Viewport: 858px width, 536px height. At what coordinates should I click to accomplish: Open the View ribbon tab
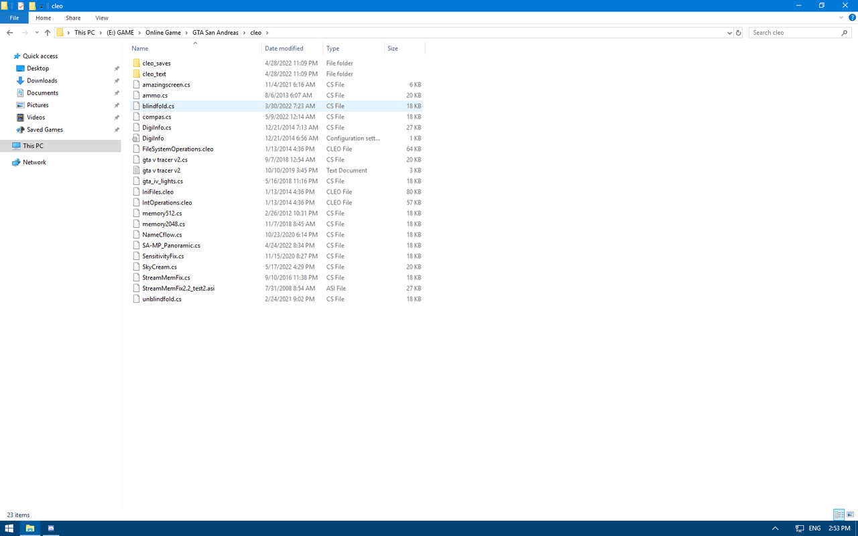pos(102,18)
